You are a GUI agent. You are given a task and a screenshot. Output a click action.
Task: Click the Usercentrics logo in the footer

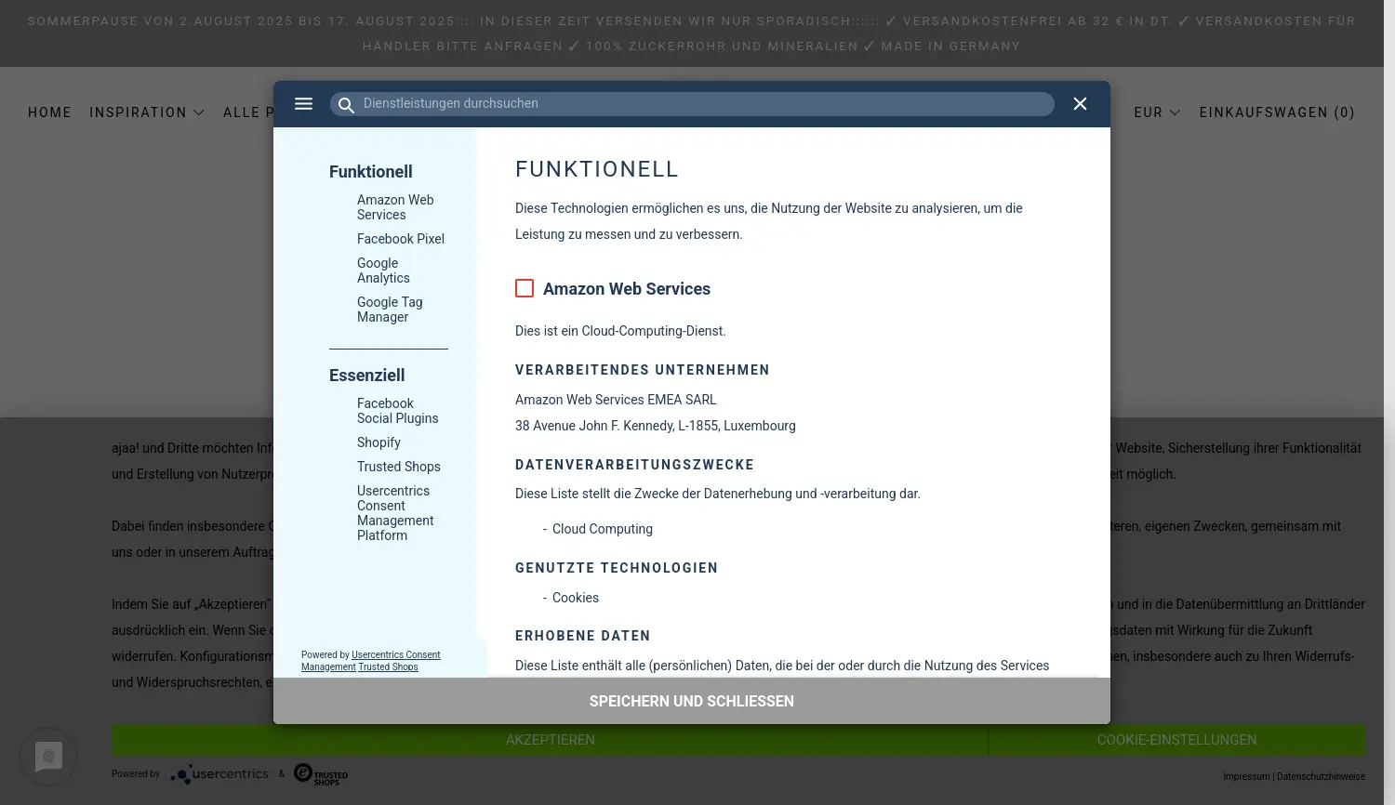coord(219,774)
